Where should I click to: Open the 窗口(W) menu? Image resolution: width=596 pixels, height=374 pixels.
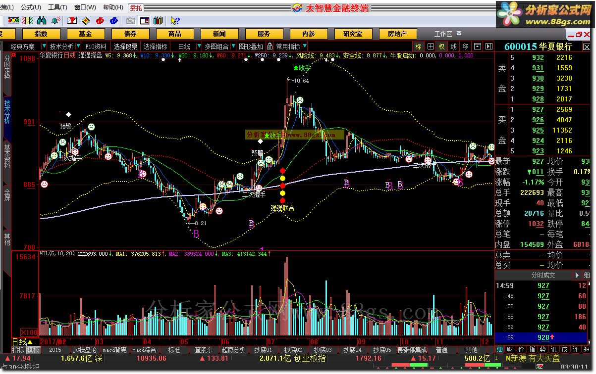(x=85, y=7)
